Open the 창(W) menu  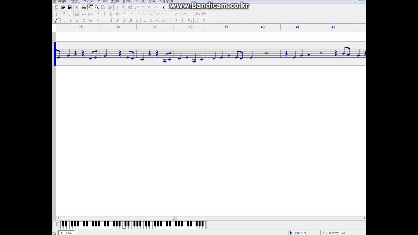(153, 1)
